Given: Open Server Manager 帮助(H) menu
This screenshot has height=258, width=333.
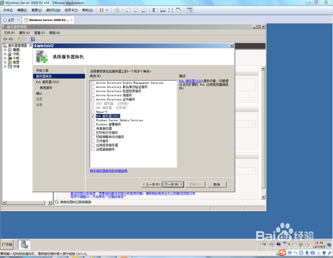Looking at the screenshot, I should (55, 33).
